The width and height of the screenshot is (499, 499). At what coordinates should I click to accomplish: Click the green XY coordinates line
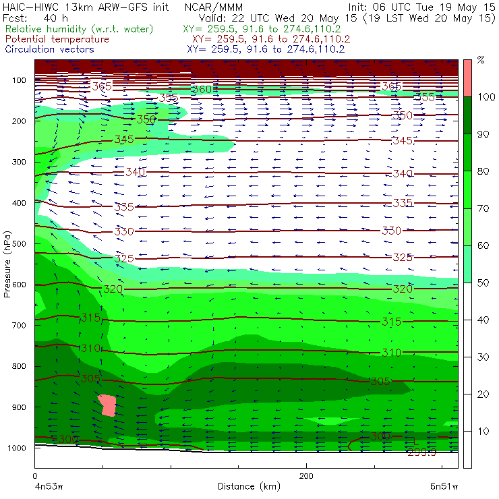click(x=262, y=29)
